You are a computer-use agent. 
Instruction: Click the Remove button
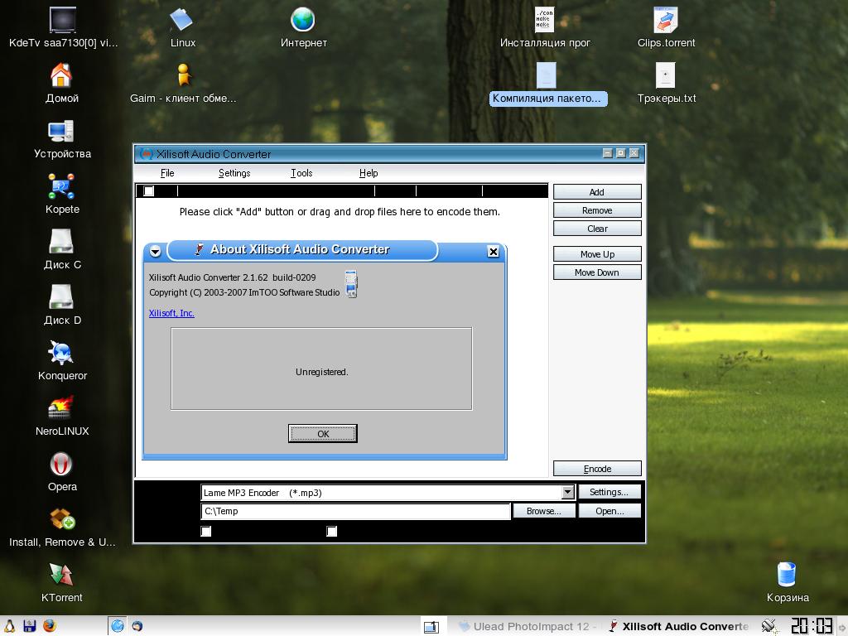pos(597,210)
